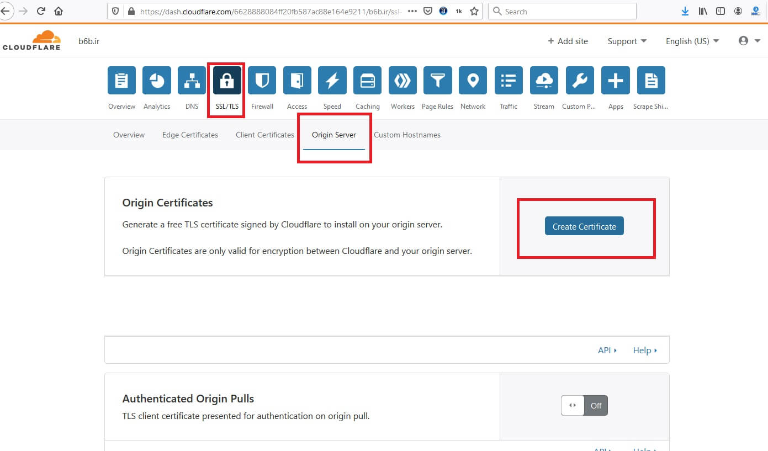Bookmark this page with the star icon
The image size is (768, 451).
point(474,11)
